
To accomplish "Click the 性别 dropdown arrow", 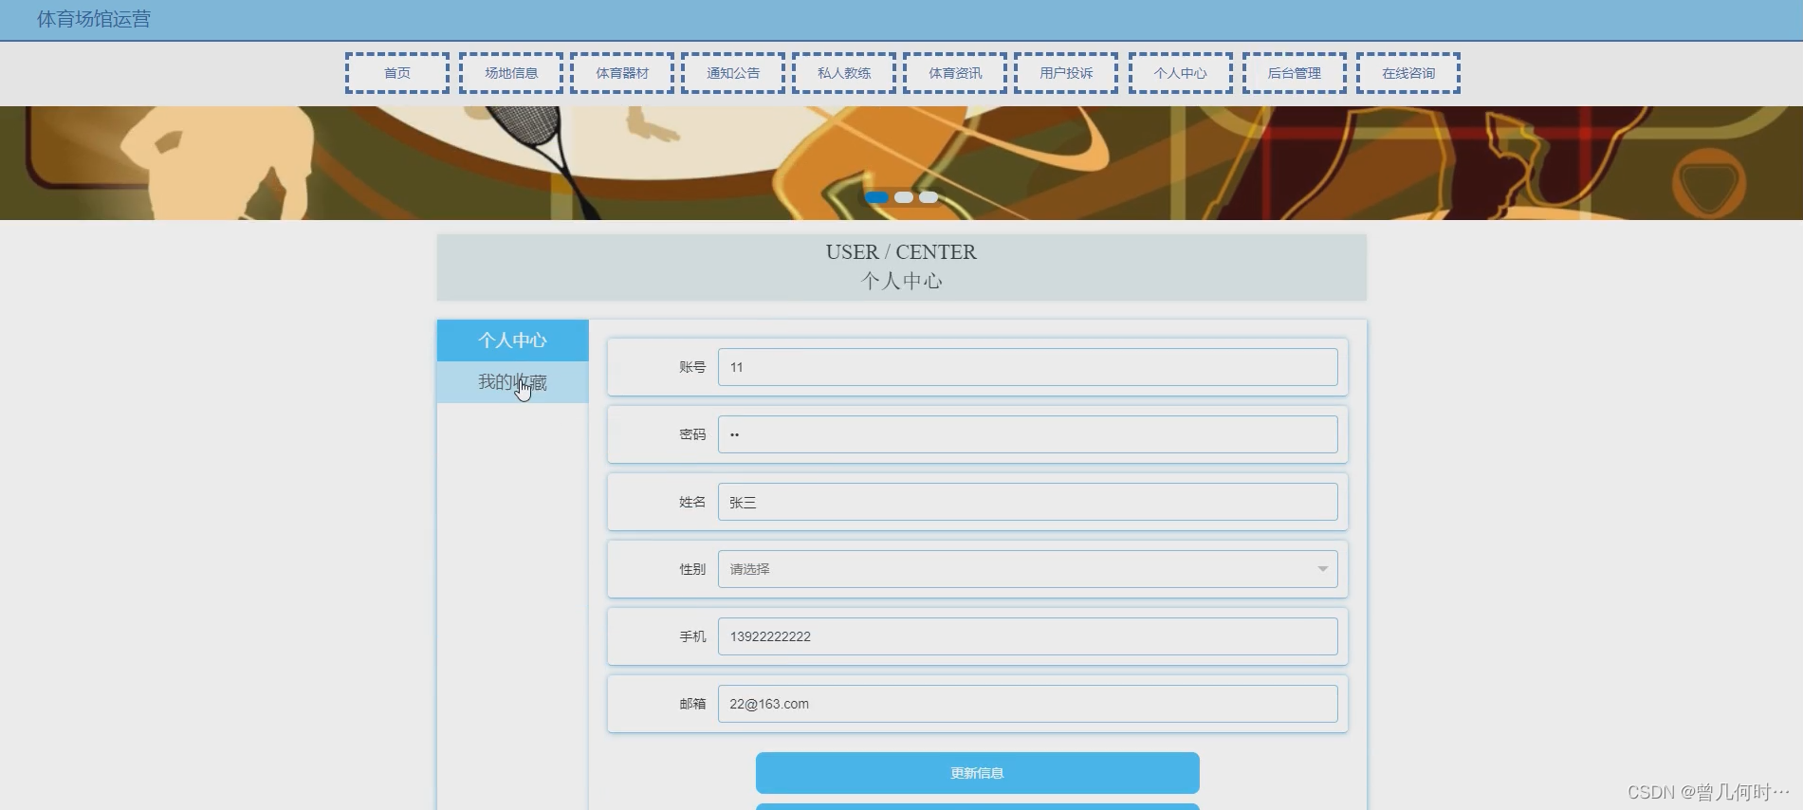I will pyautogui.click(x=1322, y=569).
